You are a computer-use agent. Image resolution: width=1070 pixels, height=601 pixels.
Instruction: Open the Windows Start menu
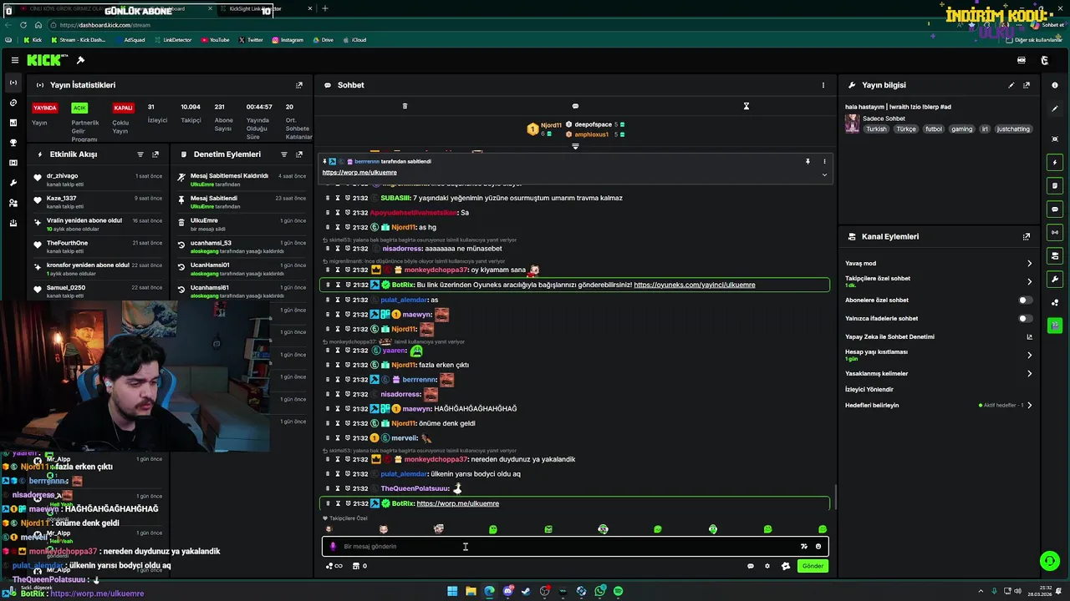click(x=452, y=591)
